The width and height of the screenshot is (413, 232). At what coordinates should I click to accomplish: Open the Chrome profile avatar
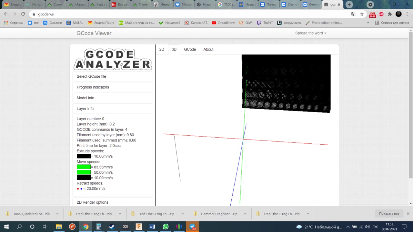[x=398, y=14]
